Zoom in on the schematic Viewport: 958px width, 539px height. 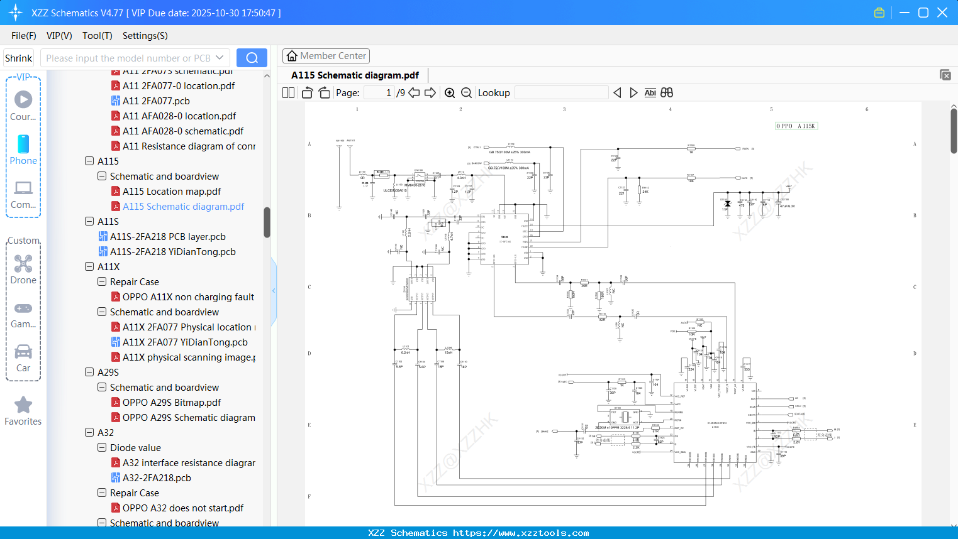(450, 93)
